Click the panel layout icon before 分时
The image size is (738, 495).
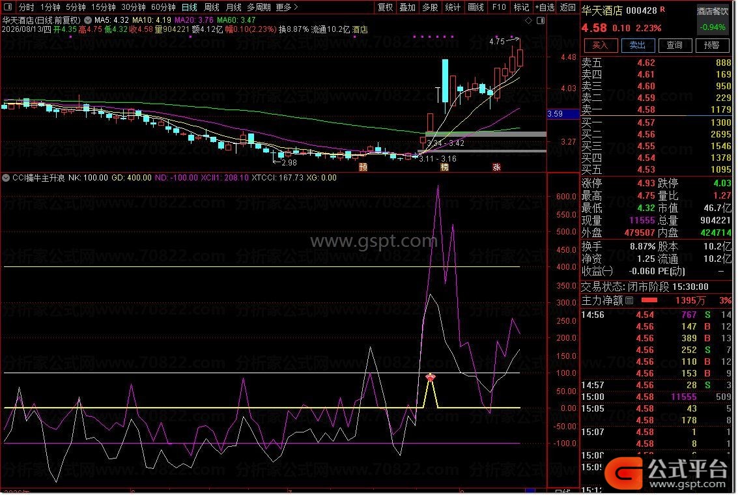tap(8, 7)
